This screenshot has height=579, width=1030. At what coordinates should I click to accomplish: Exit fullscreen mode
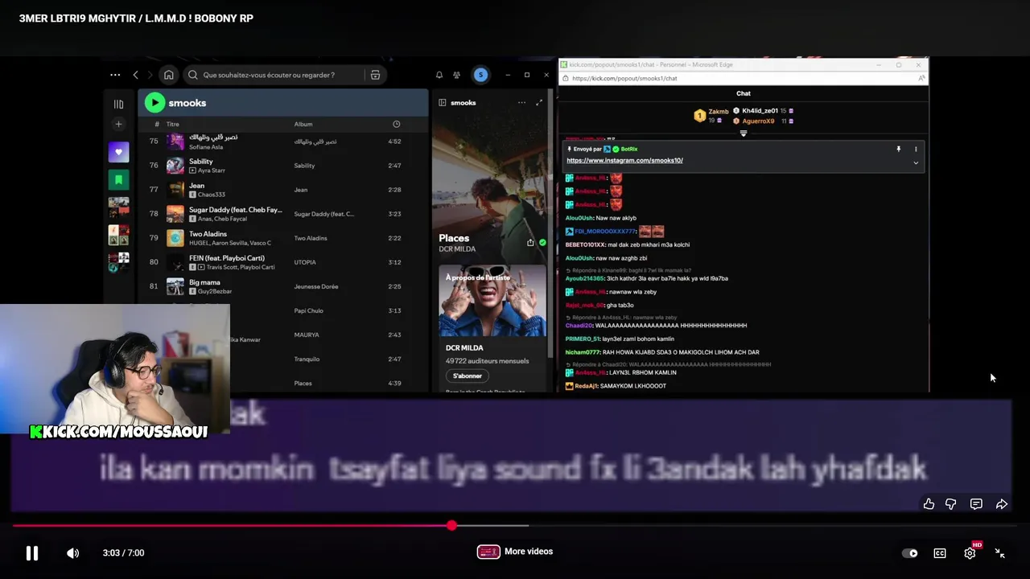pos(999,553)
